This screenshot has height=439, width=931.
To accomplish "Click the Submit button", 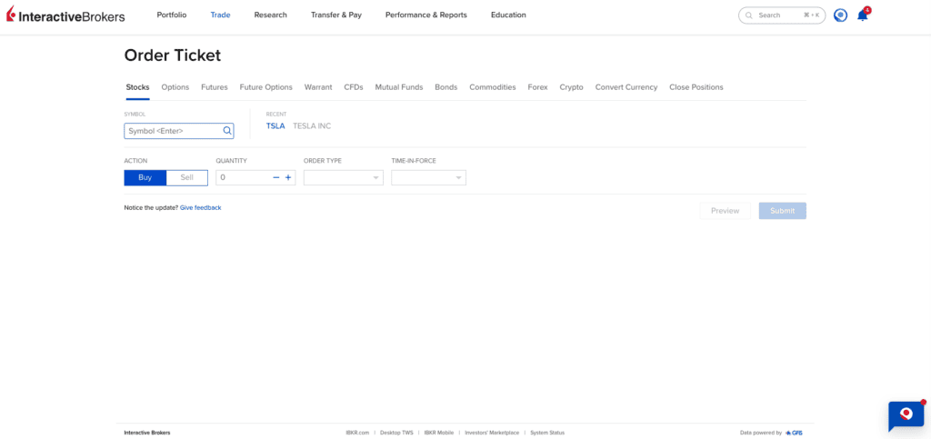I will [x=783, y=211].
